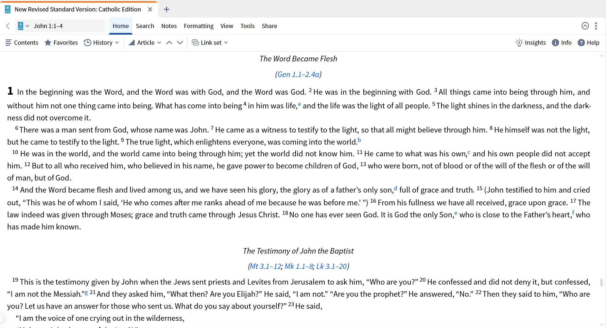Open footnote e after "God the only Son"

coord(456,213)
